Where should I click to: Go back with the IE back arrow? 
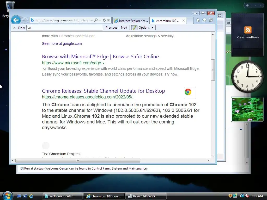pyautogui.click(x=16, y=20)
